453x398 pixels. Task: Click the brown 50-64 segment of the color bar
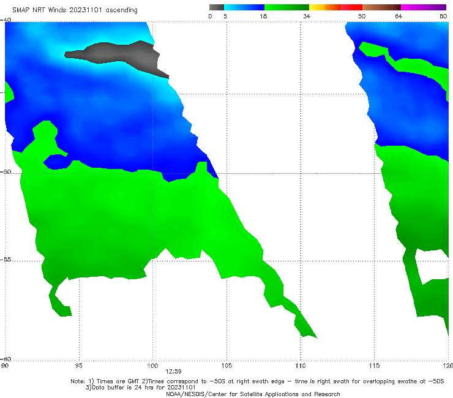[x=381, y=7]
